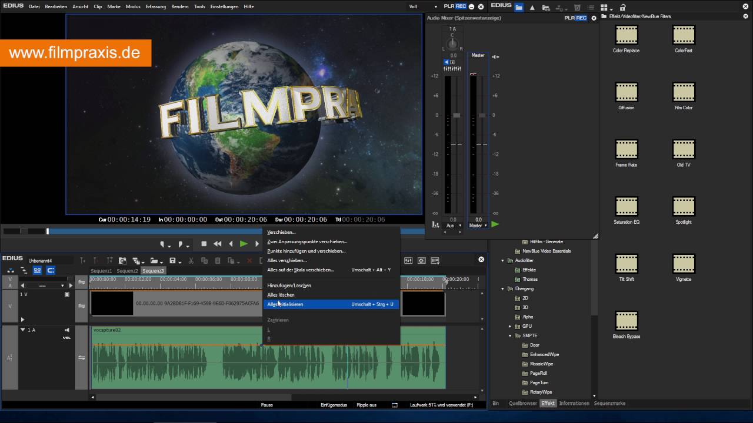The image size is (753, 423).
Task: Click the 1 A channel fader in Audio Mixer
Action: tap(457, 115)
